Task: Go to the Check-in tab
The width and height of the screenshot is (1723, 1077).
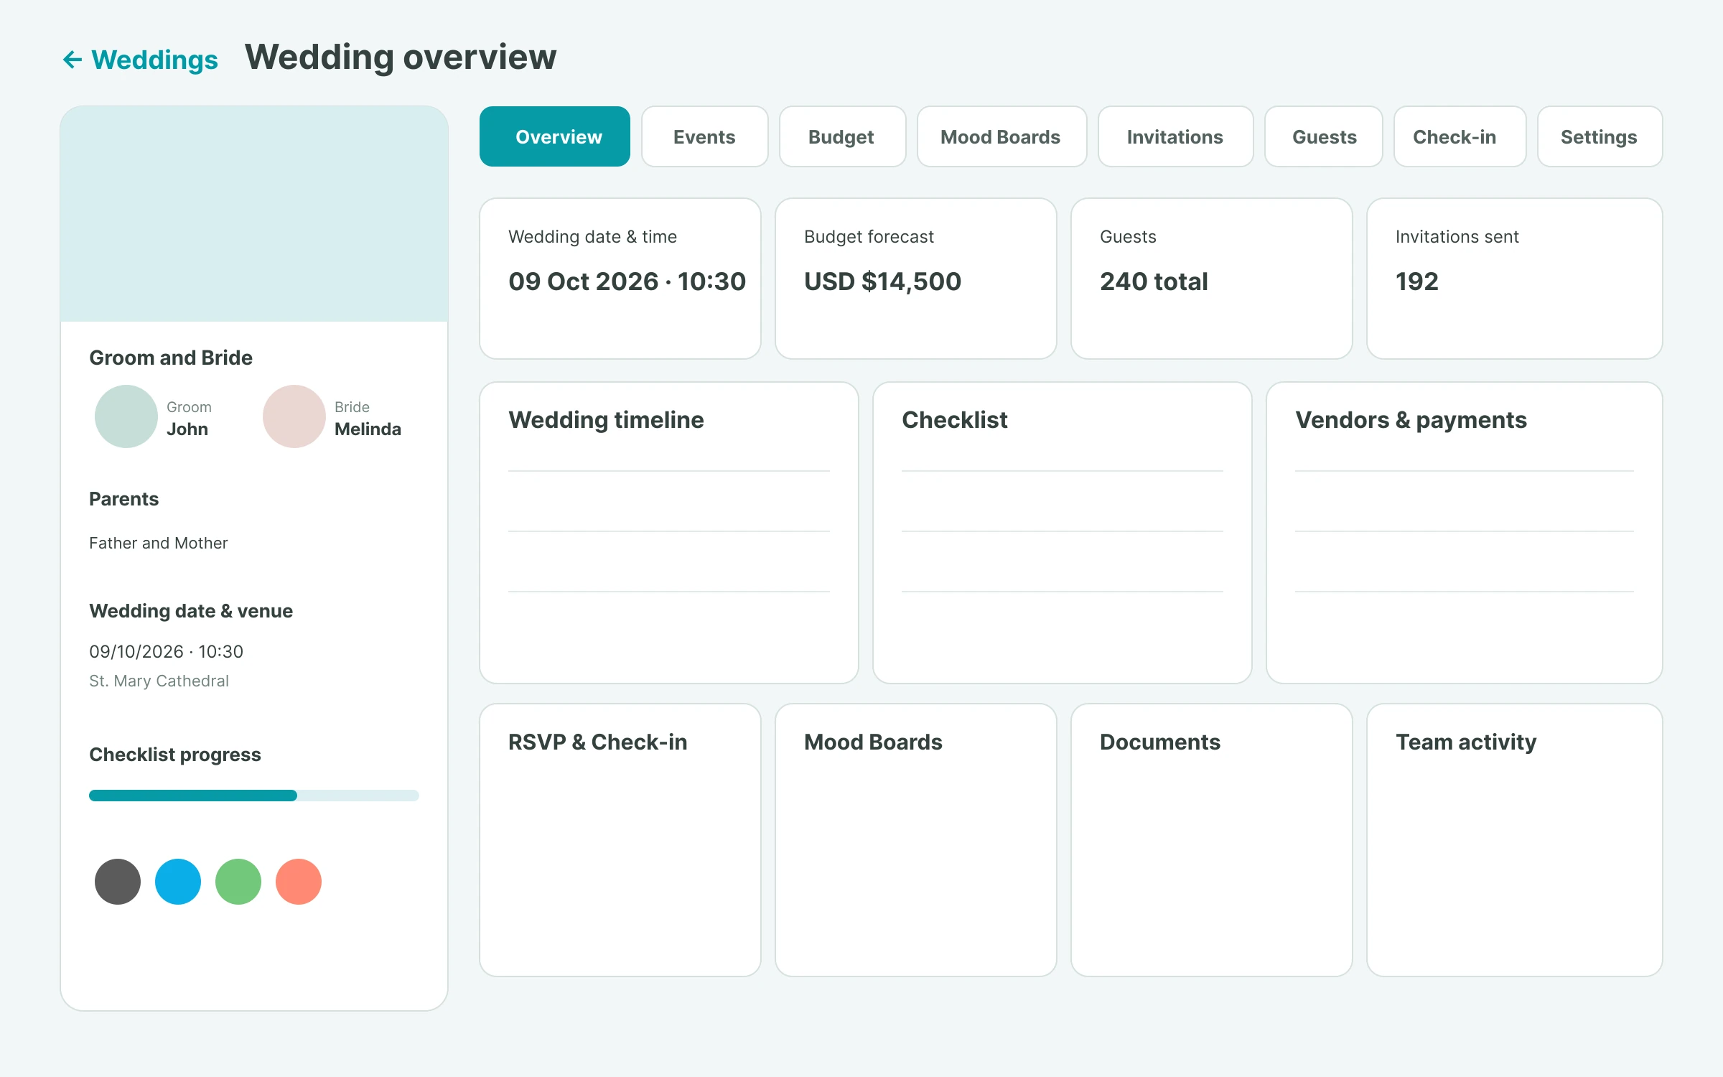Action: point(1460,136)
